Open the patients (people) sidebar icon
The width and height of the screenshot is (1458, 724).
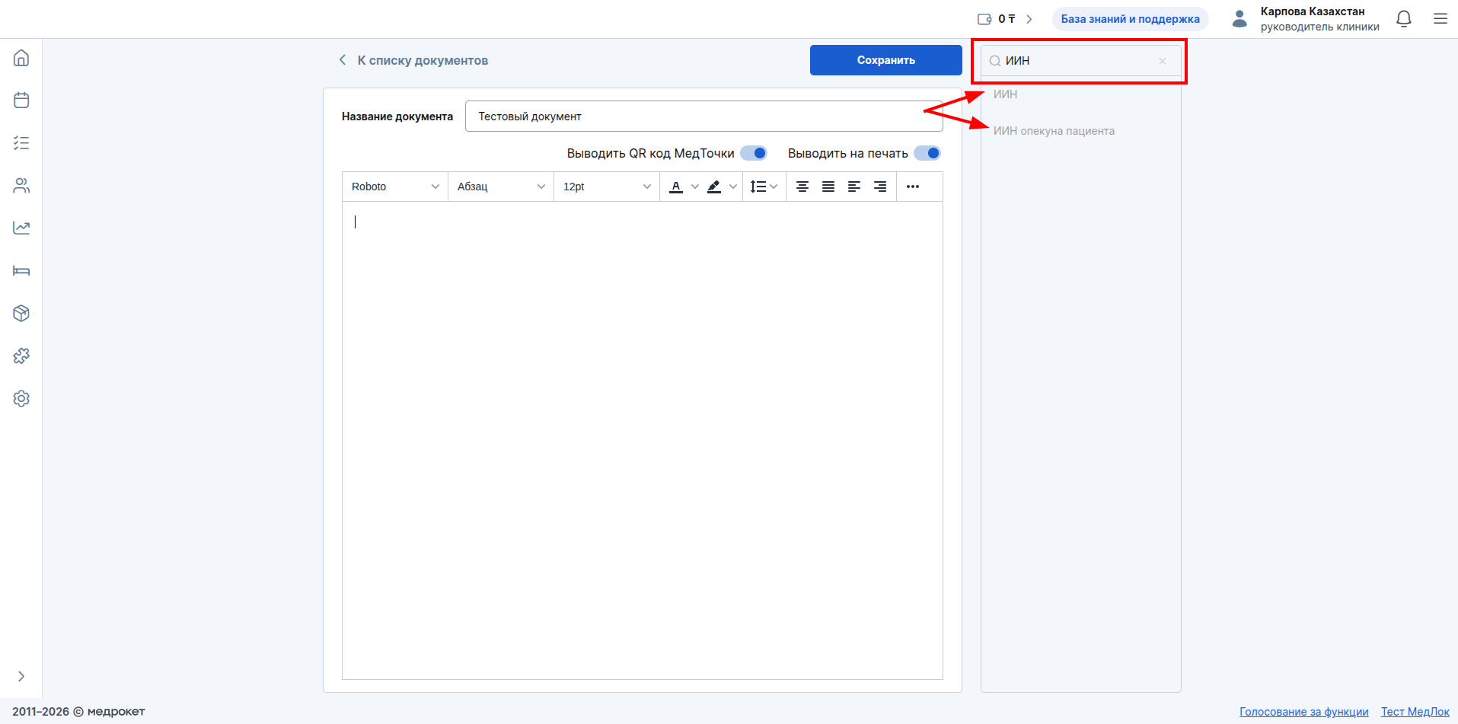coord(21,186)
